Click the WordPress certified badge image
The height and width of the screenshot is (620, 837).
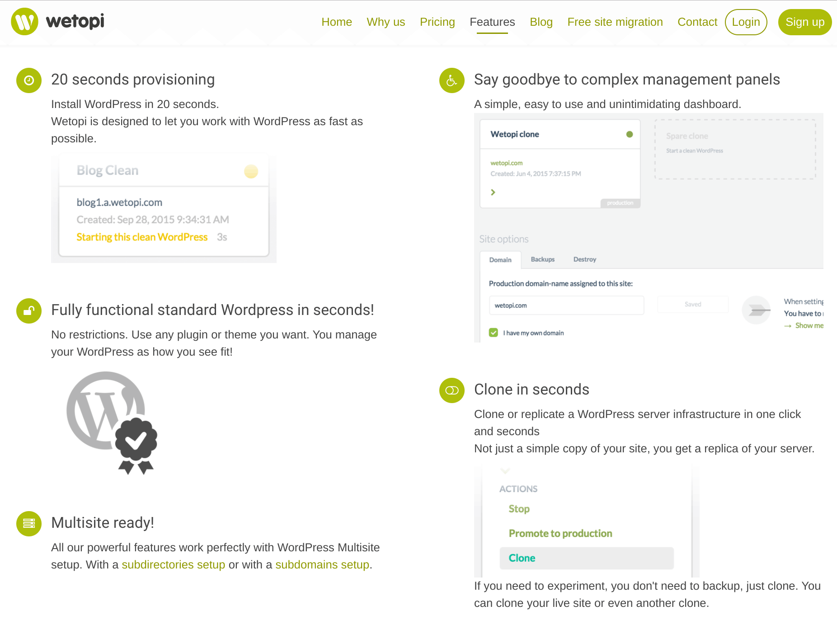pos(112,423)
